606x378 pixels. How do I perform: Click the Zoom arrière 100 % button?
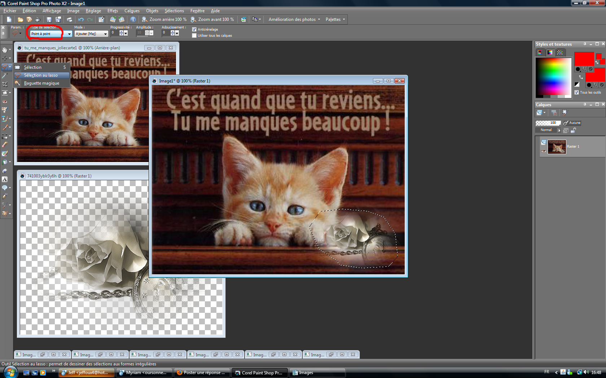164,19
